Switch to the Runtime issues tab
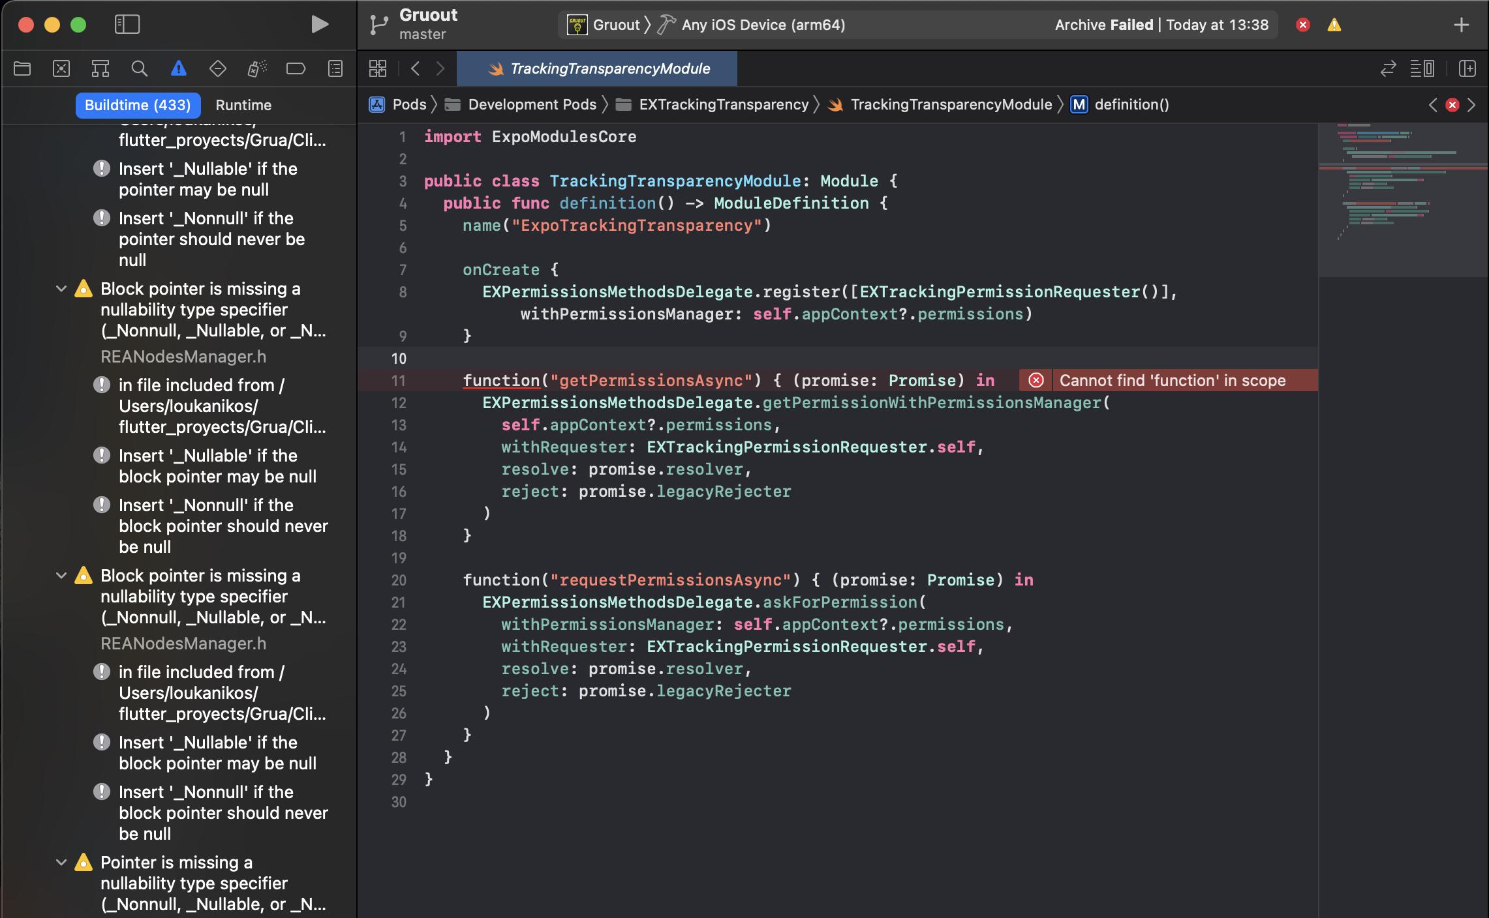This screenshot has width=1489, height=918. click(243, 105)
